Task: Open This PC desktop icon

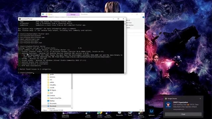Action: coord(130,113)
